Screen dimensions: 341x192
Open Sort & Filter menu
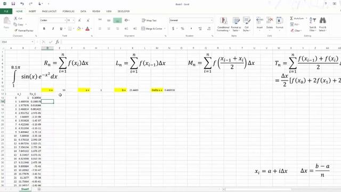(313, 24)
